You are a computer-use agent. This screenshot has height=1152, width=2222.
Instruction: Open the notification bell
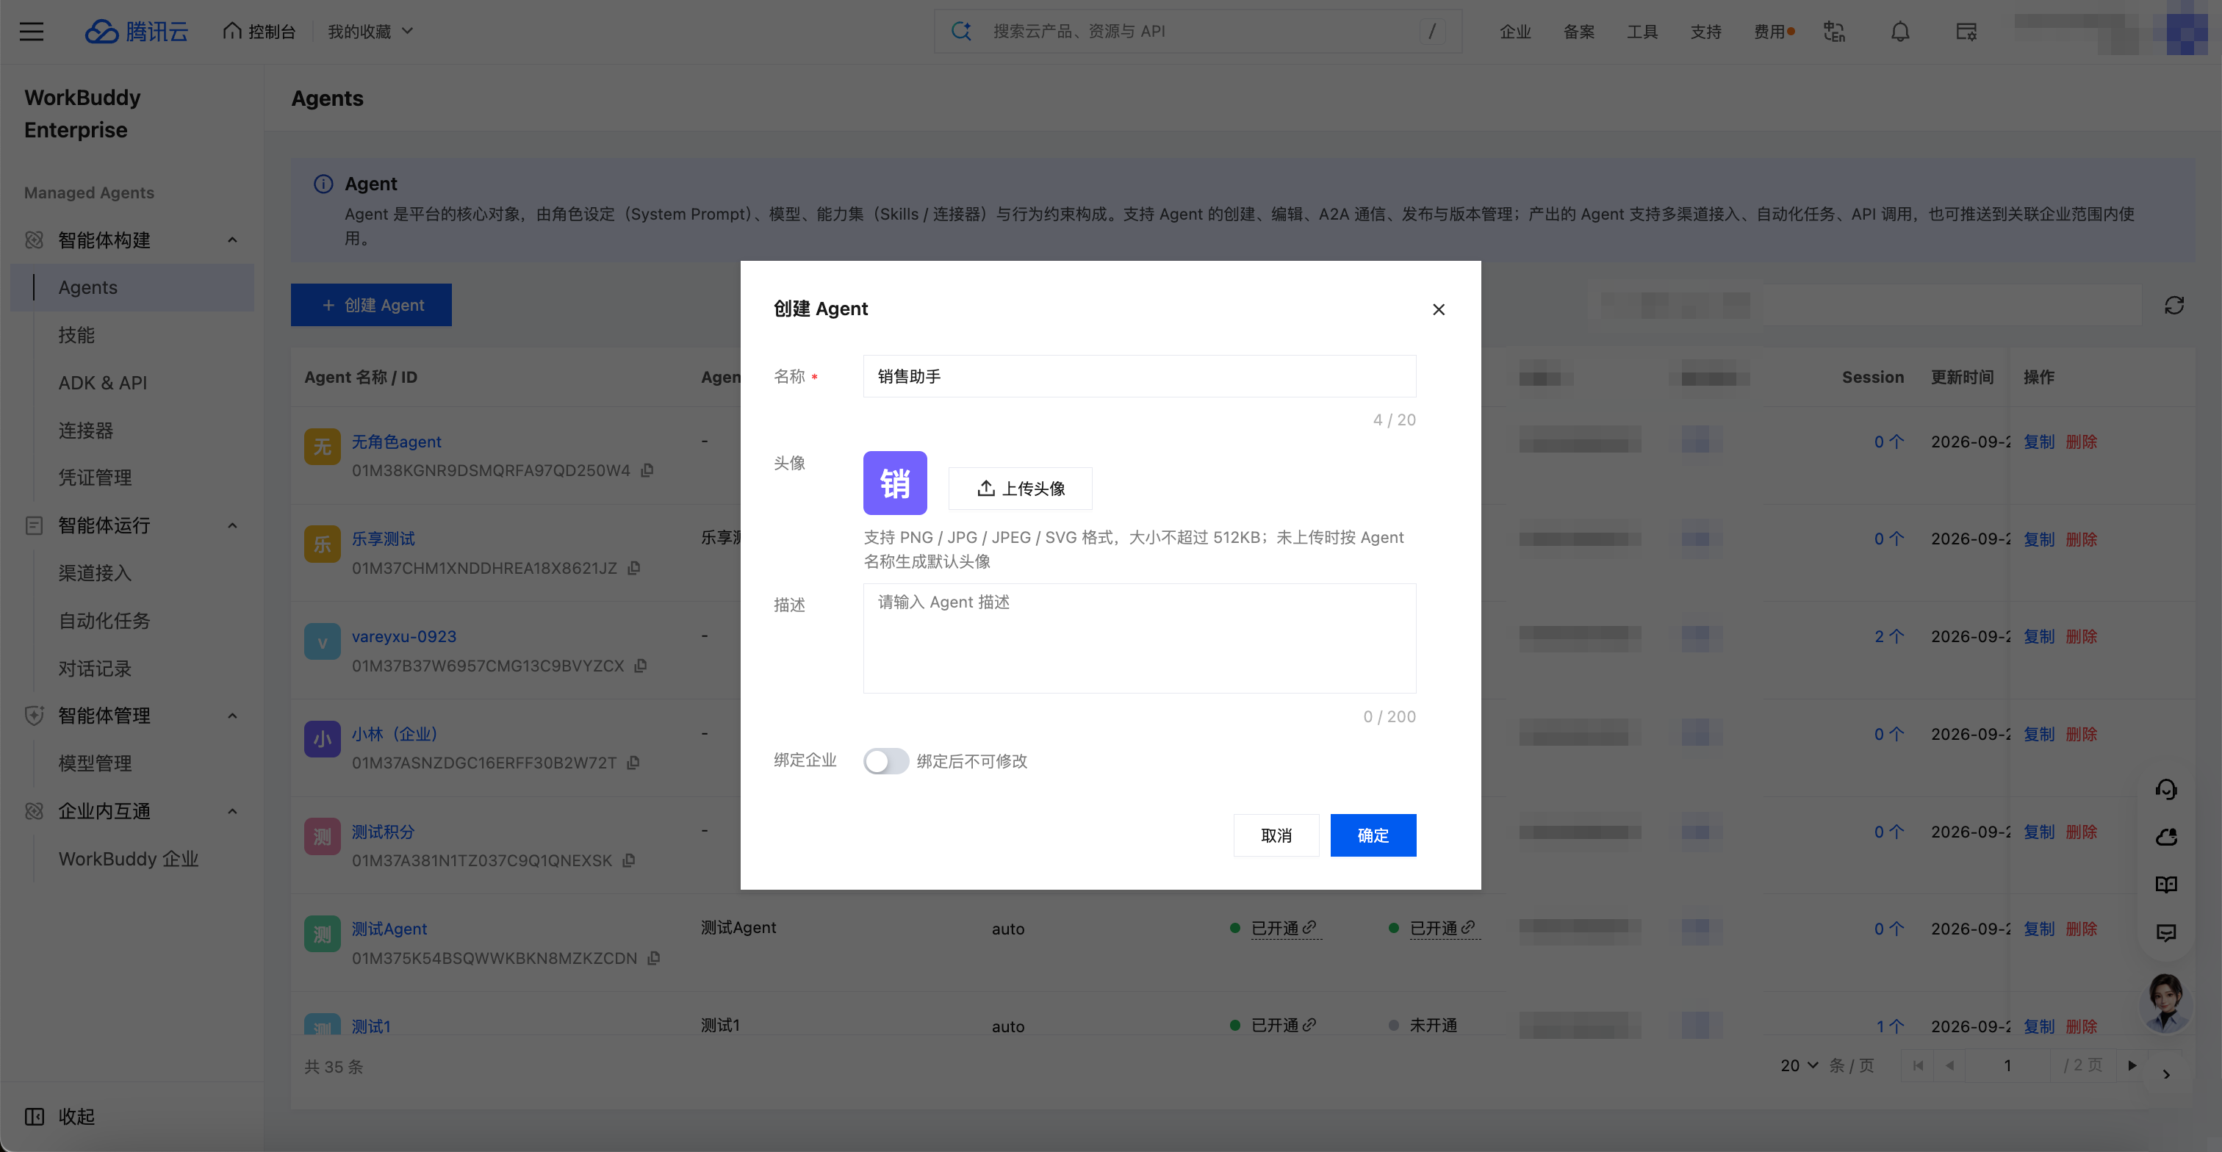coord(1900,32)
